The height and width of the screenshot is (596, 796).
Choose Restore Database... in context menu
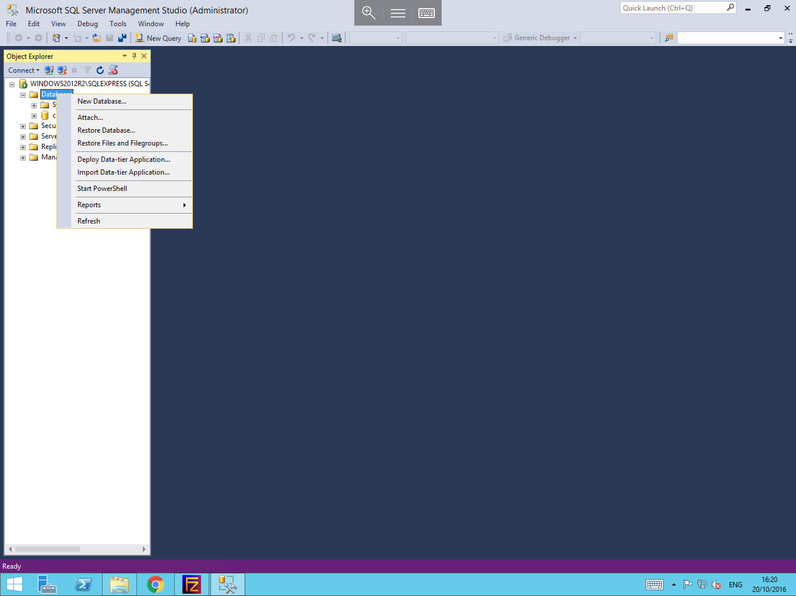[124, 130]
